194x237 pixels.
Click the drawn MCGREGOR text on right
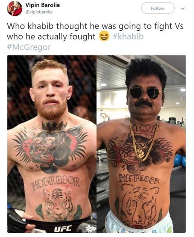click(x=139, y=179)
